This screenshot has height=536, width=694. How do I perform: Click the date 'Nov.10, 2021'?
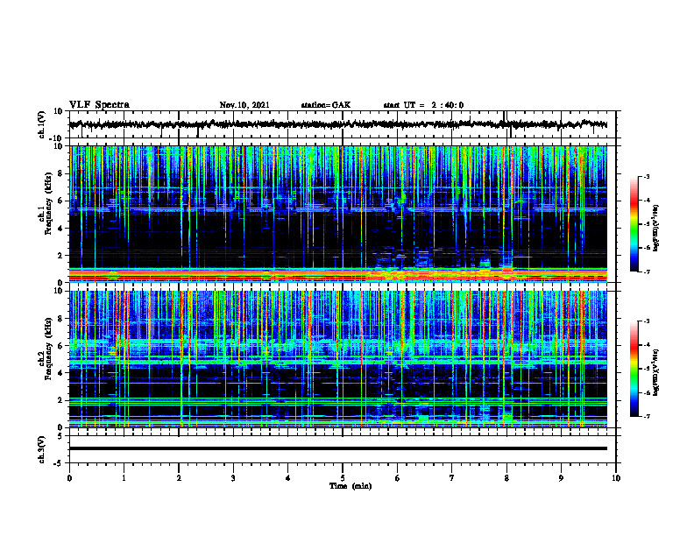244,105
